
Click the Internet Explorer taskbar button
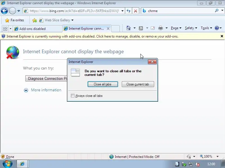(23, 164)
